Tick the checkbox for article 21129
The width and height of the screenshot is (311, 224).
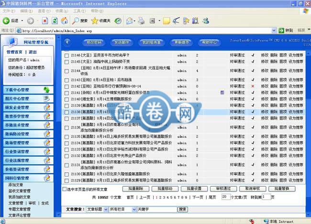[67, 180]
